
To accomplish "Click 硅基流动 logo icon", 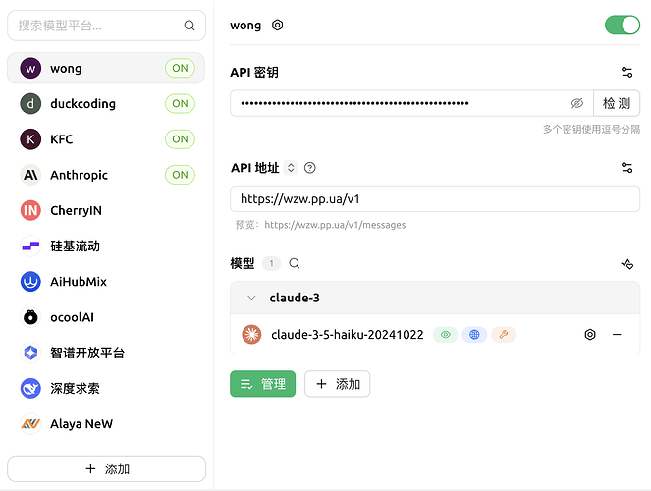I will pos(30,246).
